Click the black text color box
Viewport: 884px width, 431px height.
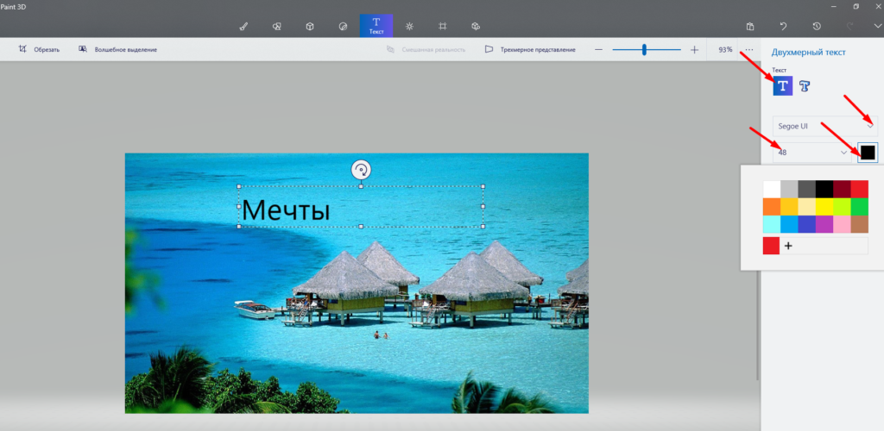[868, 152]
